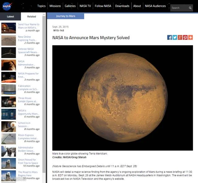Click the search magnifier icon

(x=190, y=8)
